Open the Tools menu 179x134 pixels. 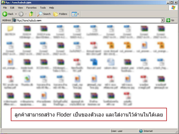tap(43, 7)
